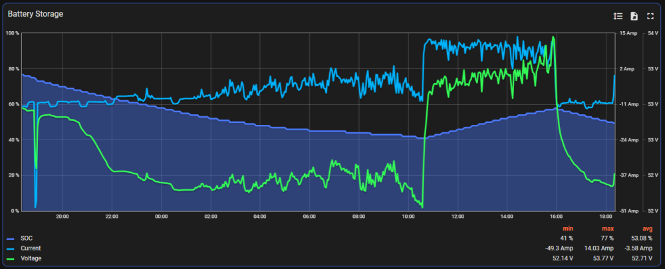The width and height of the screenshot is (665, 269).
Task: Click the 0 % y-axis label
Action: point(15,211)
